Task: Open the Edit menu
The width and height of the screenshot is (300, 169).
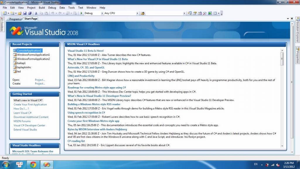Action: [12, 8]
